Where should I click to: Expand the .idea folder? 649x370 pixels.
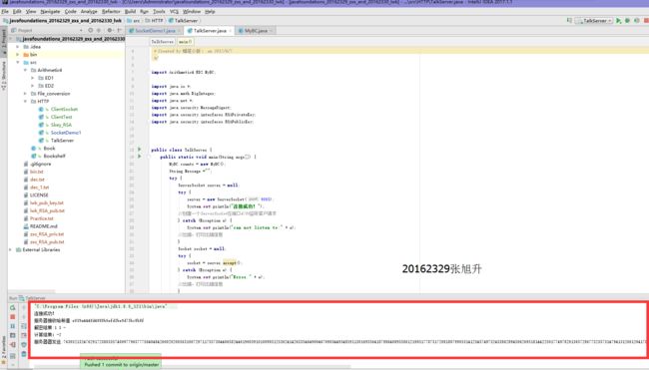[18, 47]
